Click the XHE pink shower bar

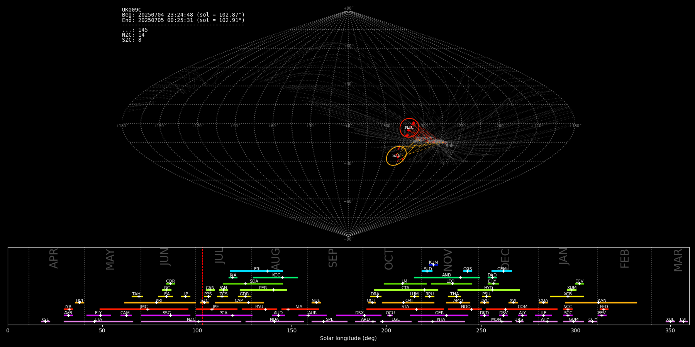pyautogui.click(x=670, y=322)
